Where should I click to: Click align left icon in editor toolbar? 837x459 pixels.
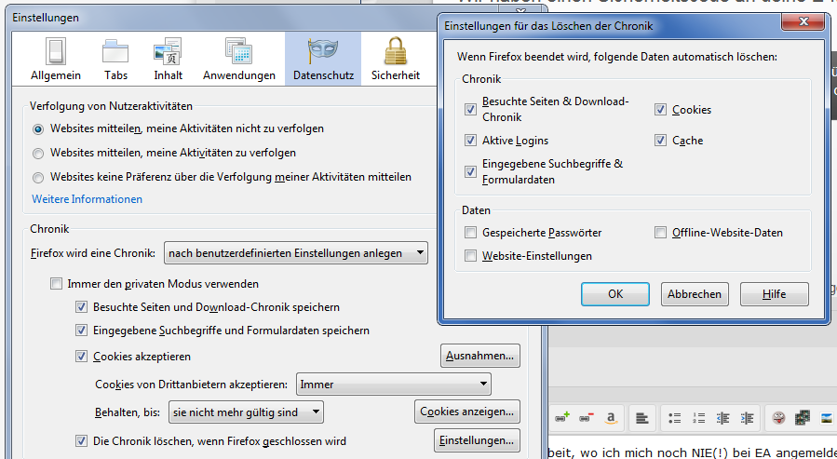click(x=642, y=418)
